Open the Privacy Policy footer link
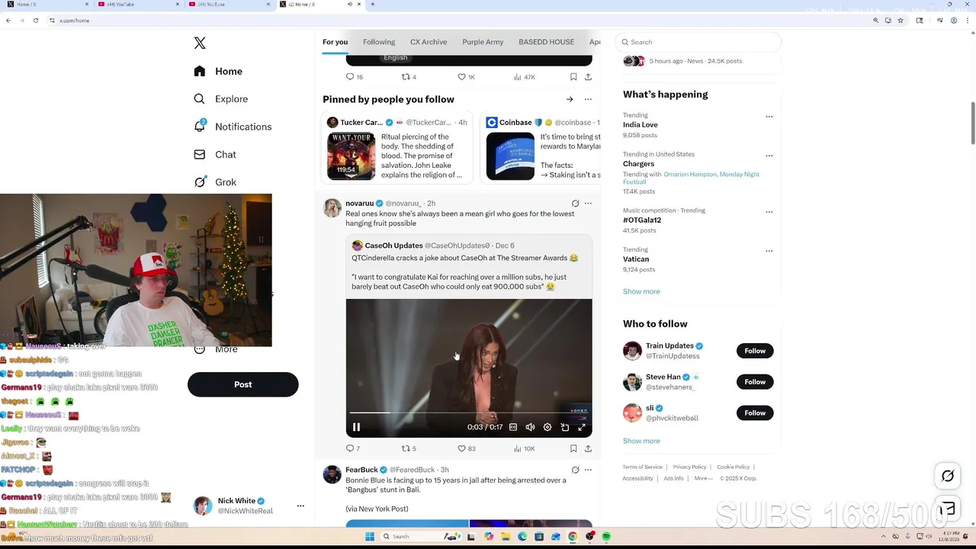Image resolution: width=976 pixels, height=549 pixels. 689,467
